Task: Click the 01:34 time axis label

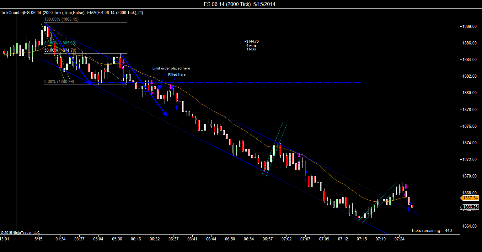Action: click(61, 239)
